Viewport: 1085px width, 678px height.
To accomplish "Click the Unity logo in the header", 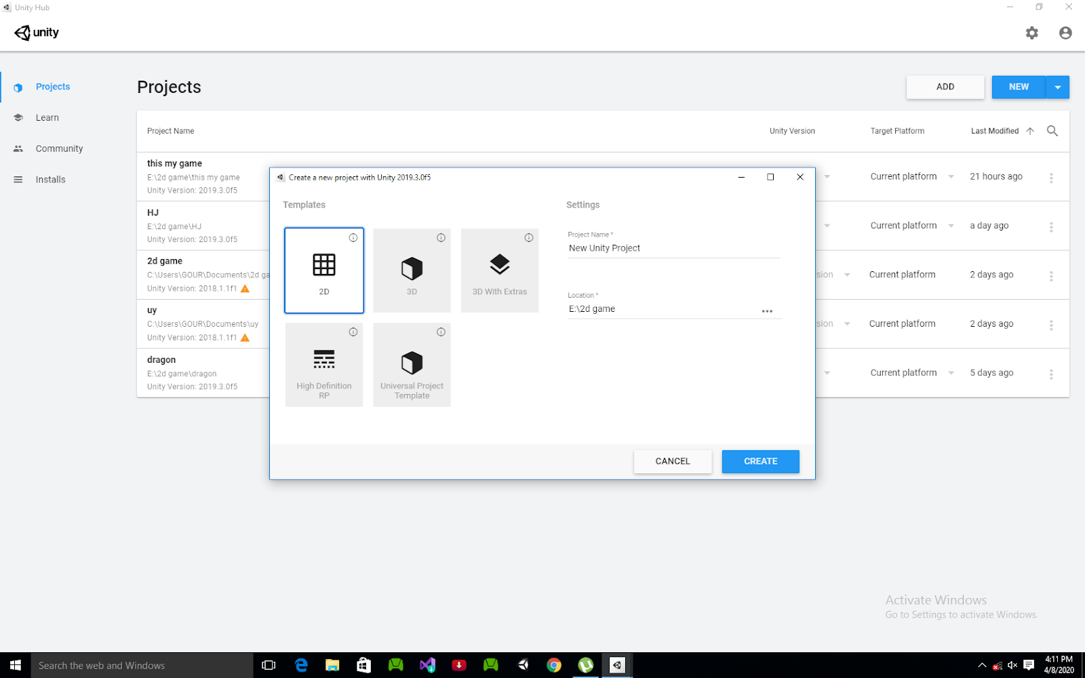I will (37, 33).
